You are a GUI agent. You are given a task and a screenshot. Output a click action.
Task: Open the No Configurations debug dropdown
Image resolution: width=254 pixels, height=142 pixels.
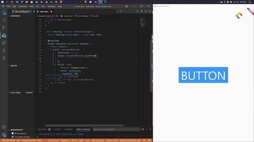click(x=23, y=11)
